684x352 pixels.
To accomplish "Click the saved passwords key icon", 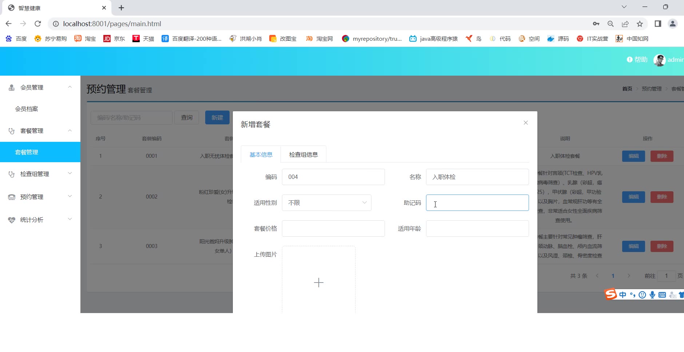I will [x=596, y=24].
